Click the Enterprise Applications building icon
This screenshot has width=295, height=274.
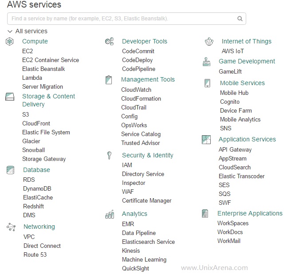[x=205, y=213]
